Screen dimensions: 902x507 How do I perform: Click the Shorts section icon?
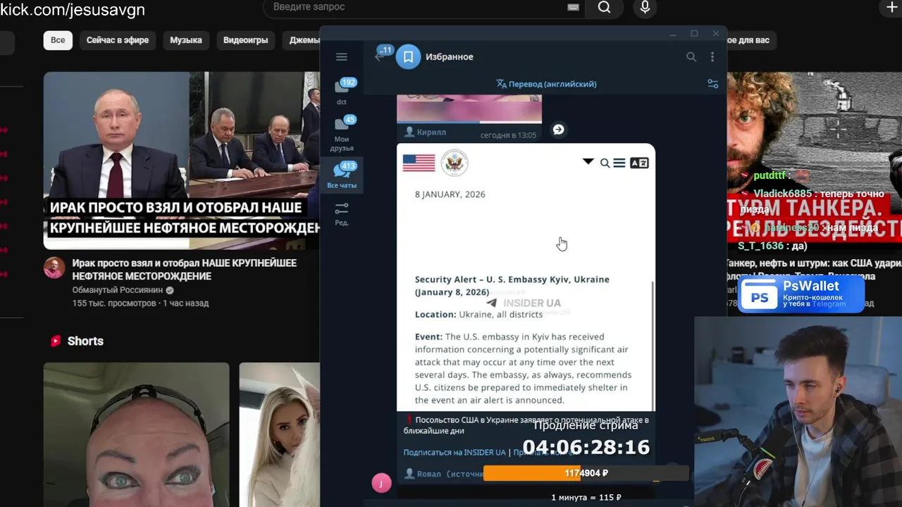click(x=56, y=341)
